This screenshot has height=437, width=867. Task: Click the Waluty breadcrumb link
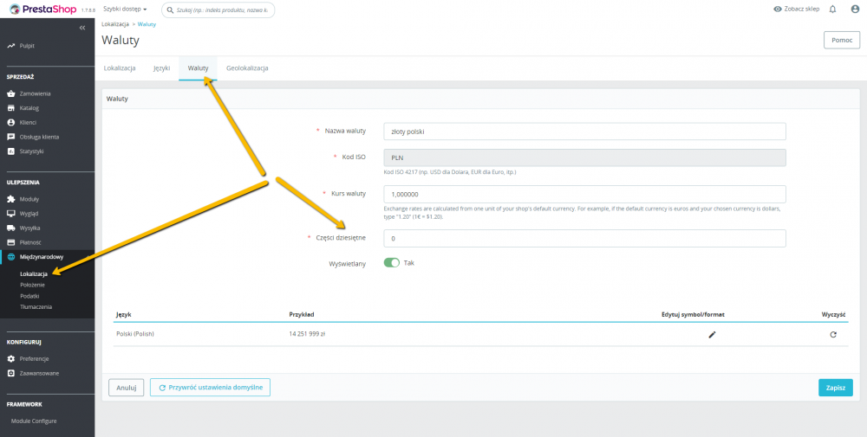click(147, 25)
